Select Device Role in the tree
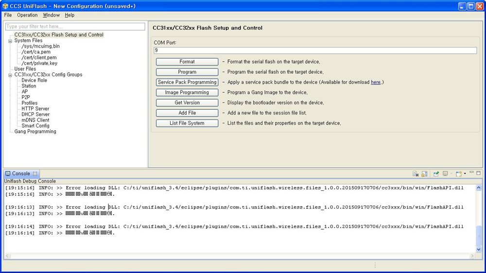 (34, 80)
